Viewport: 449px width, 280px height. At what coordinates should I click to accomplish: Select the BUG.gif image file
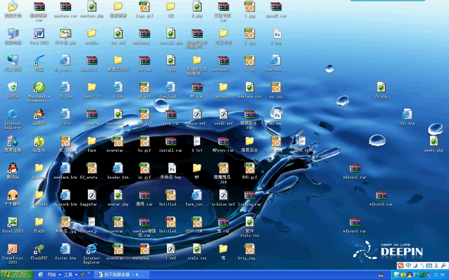point(250,171)
